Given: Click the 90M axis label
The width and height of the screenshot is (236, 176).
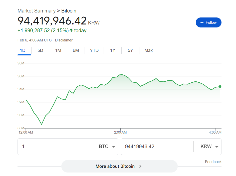Looking at the screenshot, I should (21, 115).
